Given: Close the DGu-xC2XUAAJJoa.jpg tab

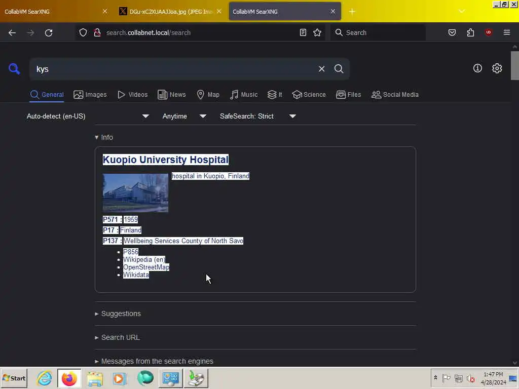Looking at the screenshot, I should (x=219, y=11).
